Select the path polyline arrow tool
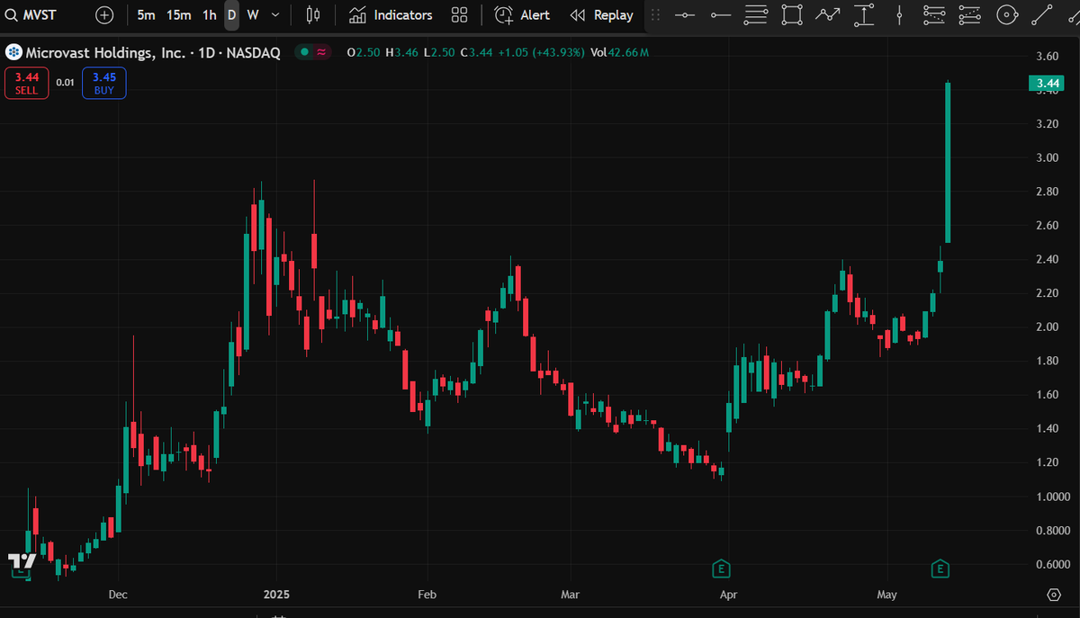The image size is (1080, 618). (828, 15)
